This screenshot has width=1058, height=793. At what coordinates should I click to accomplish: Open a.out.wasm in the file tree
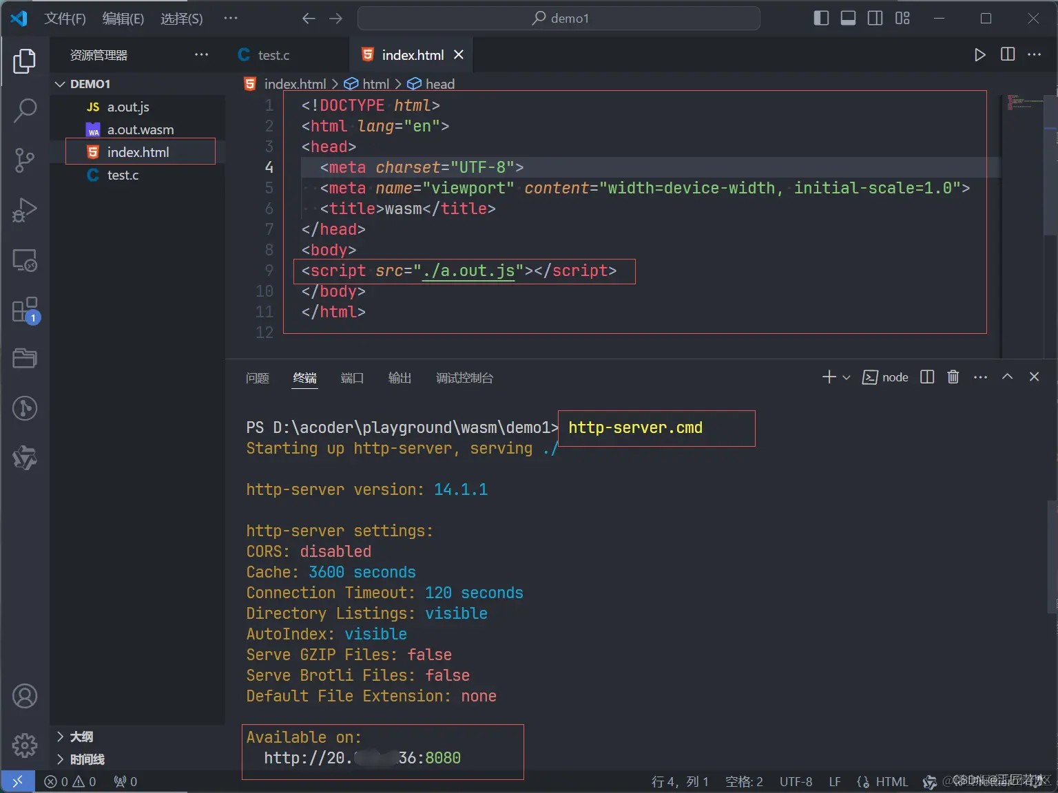tap(138, 129)
